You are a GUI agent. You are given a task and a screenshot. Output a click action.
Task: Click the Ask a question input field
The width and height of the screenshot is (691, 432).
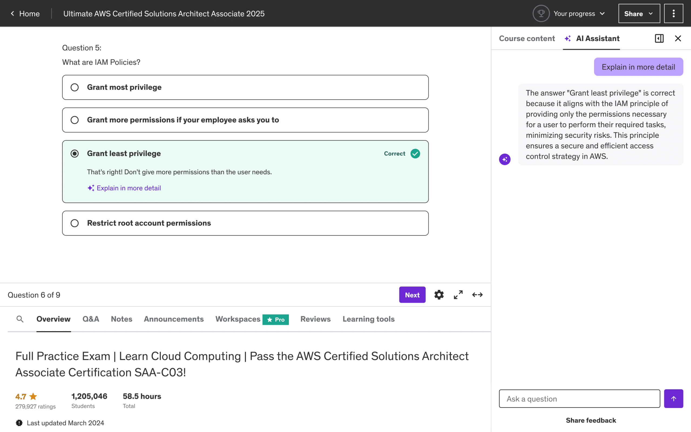click(579, 399)
